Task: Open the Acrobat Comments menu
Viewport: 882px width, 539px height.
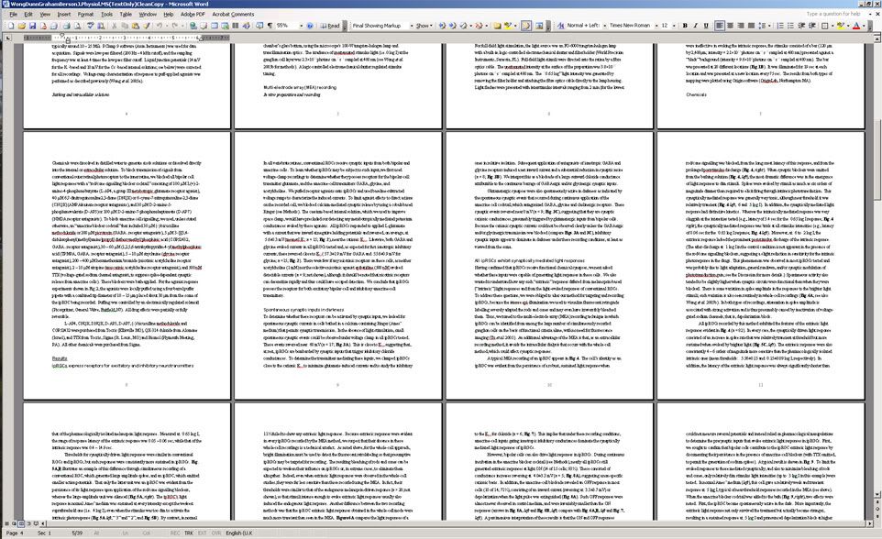Action: click(233, 15)
